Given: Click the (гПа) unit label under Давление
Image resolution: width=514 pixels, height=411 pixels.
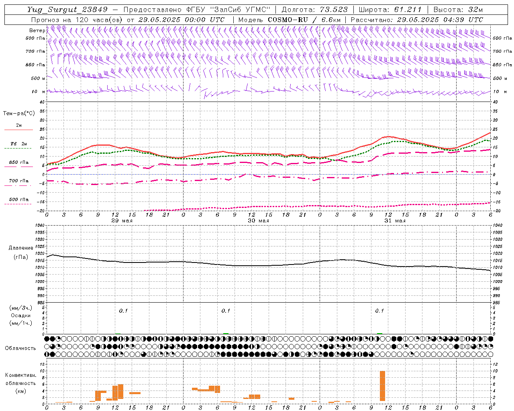Looking at the screenshot, I should 21,257.
